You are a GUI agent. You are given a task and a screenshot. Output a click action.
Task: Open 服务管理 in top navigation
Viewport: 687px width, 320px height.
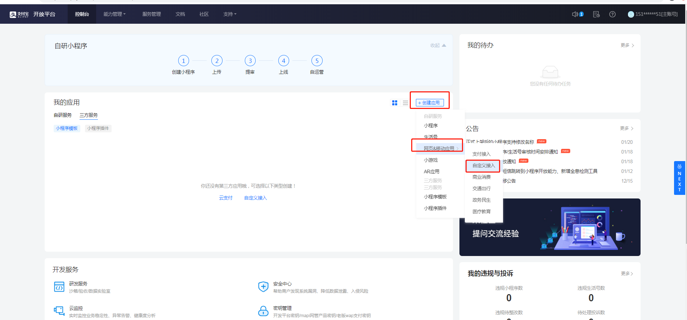(152, 14)
